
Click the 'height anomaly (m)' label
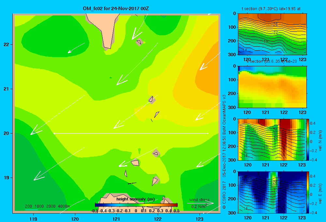pos(135,199)
